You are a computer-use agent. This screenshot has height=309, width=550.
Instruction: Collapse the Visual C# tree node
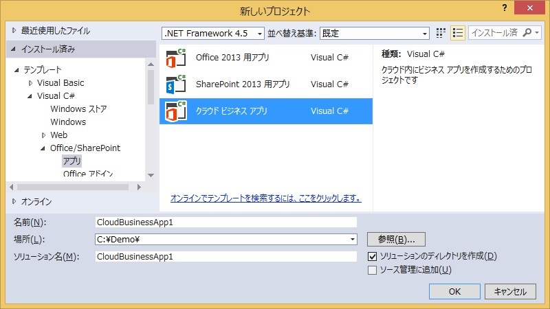point(30,96)
